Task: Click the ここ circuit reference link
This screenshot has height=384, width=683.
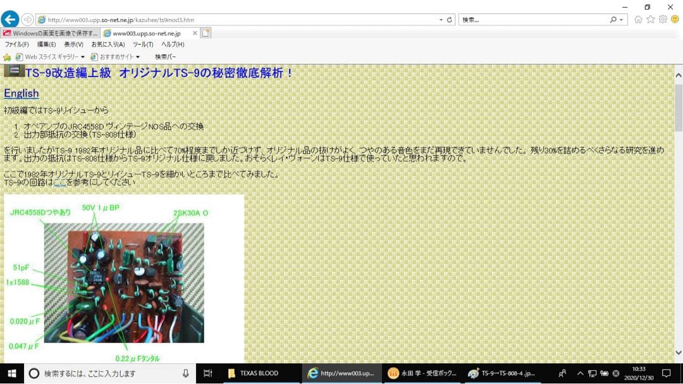Action: (59, 183)
